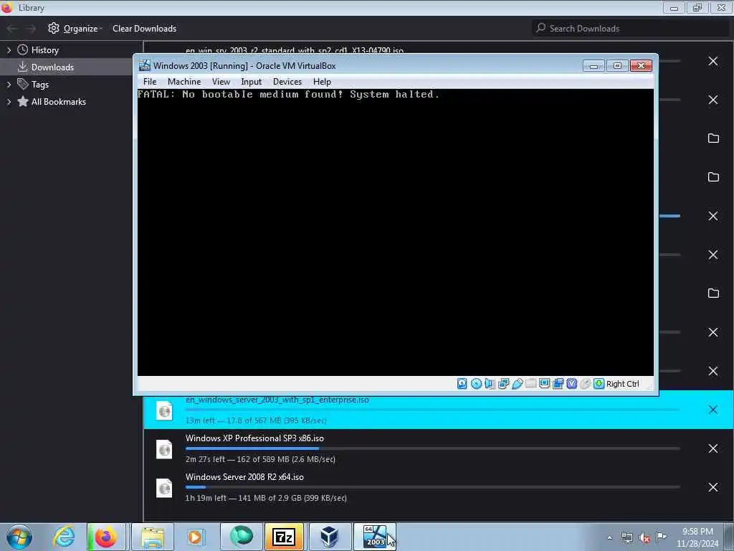Open Windows Media Player from the taskbar
This screenshot has height=551, width=734.
coord(195,537)
